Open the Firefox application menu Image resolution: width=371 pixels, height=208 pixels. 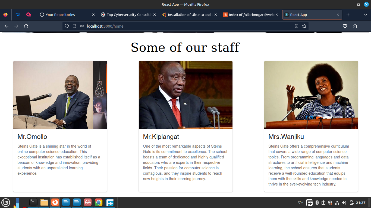[x=364, y=26]
